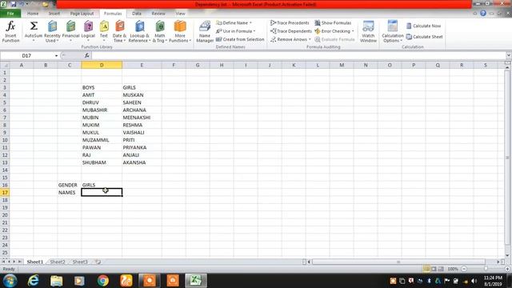The image size is (512, 288).
Task: Open Math & Trig functions
Action: pyautogui.click(x=160, y=31)
